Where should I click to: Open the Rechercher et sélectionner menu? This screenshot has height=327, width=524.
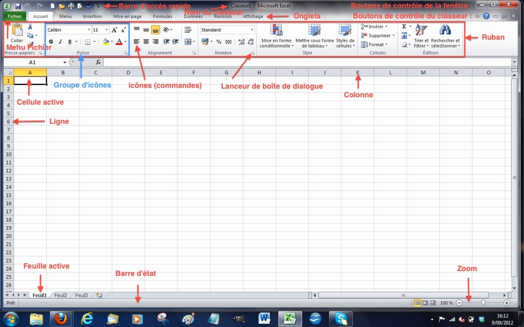pos(445,36)
